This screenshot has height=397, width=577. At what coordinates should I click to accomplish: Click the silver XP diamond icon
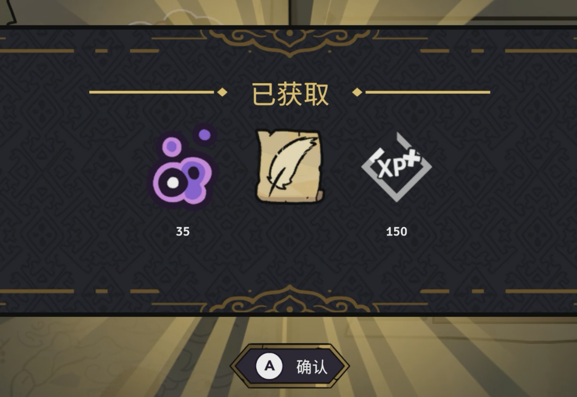point(397,167)
